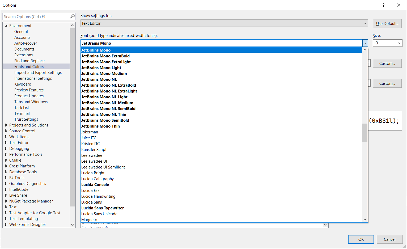The width and height of the screenshot is (407, 249).
Task: Click the search magnifier icon
Action: tap(72, 16)
